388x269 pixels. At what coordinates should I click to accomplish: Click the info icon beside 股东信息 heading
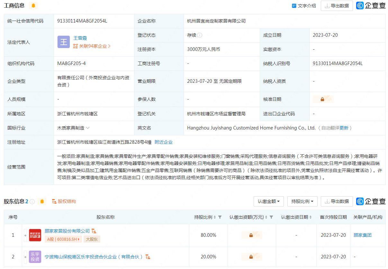point(32,202)
